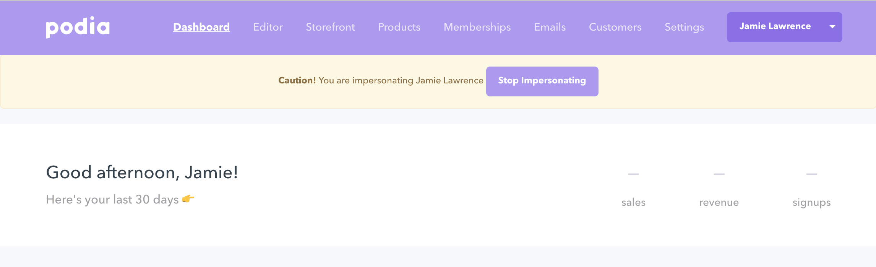Click the pointing hand emoji
This screenshot has width=876, height=267.
[x=188, y=199]
